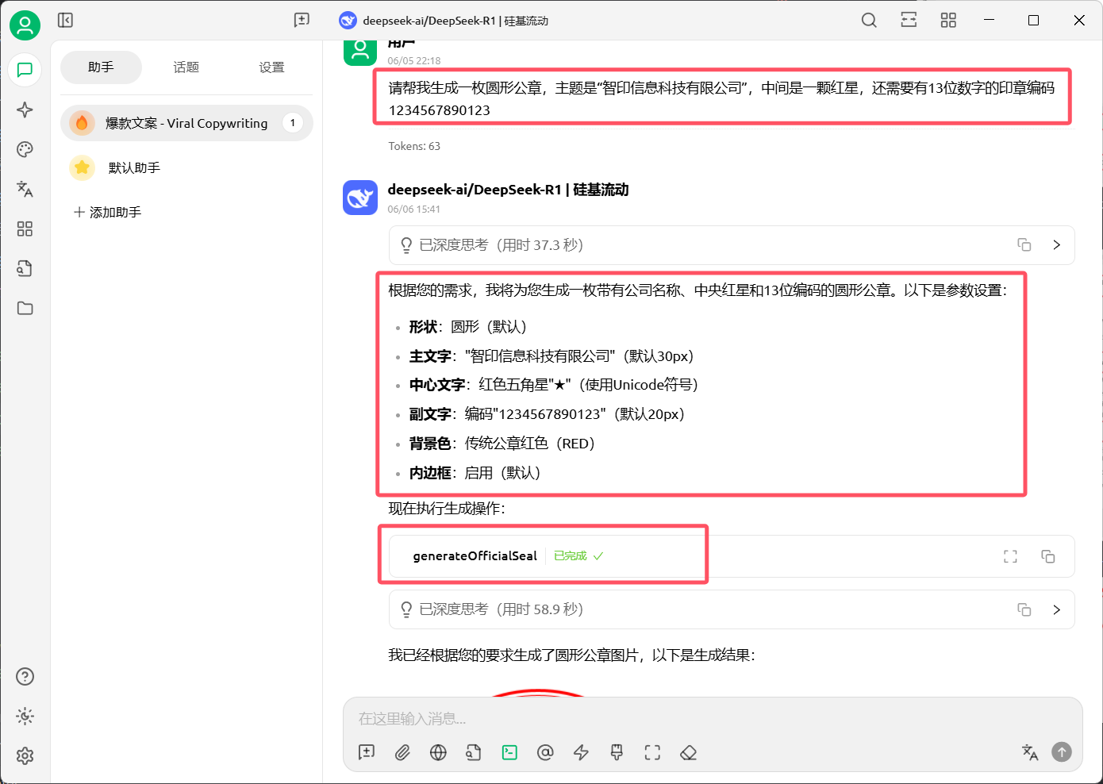Open the translate page from left sidebar
Image resolution: width=1103 pixels, height=784 pixels.
pos(25,189)
